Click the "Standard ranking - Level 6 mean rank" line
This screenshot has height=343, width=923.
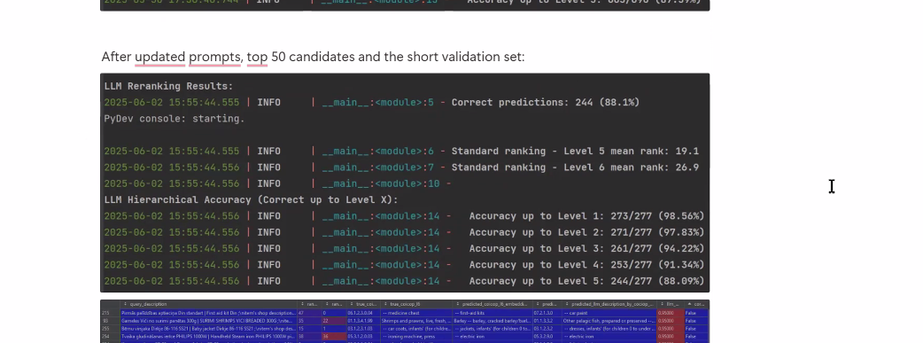click(575, 168)
